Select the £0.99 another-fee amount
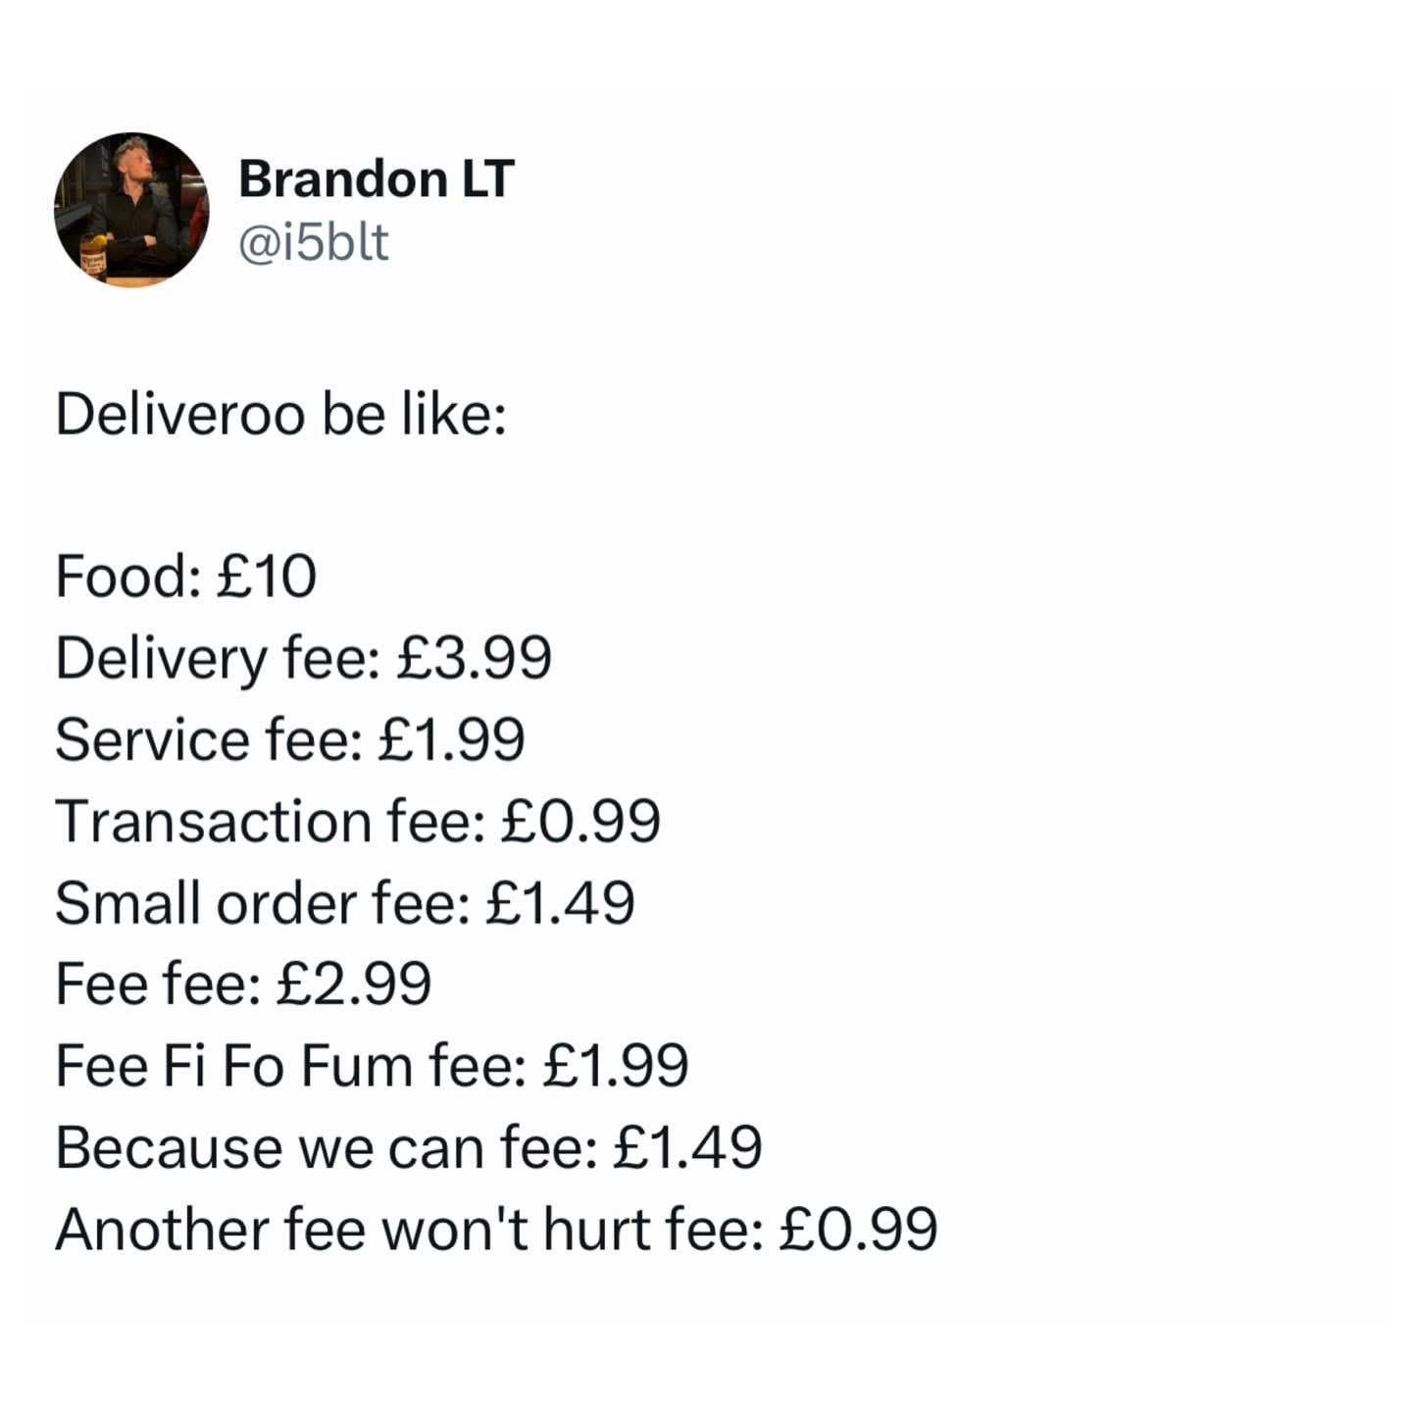This screenshot has width=1412, height=1412. click(860, 1229)
